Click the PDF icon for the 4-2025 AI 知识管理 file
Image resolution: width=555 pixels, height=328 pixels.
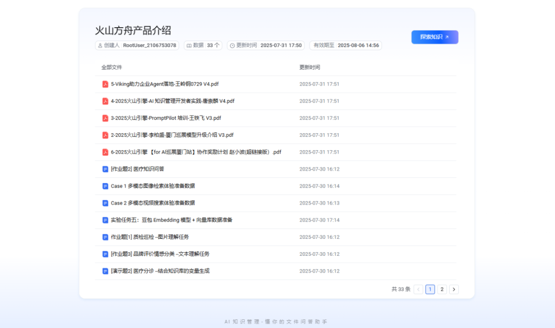(105, 101)
